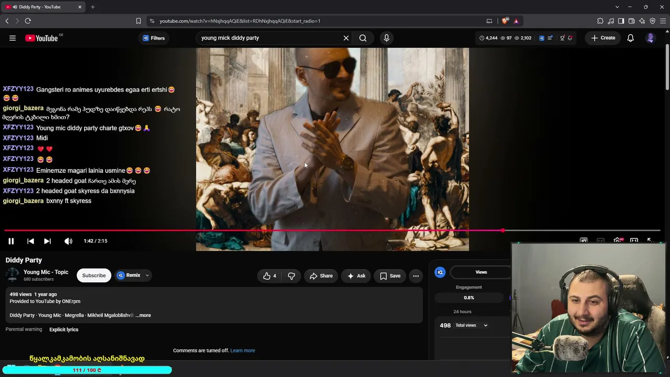Viewport: 670px width, 377px height.
Task: Open the Brave Shields lion icon
Action: click(x=505, y=21)
